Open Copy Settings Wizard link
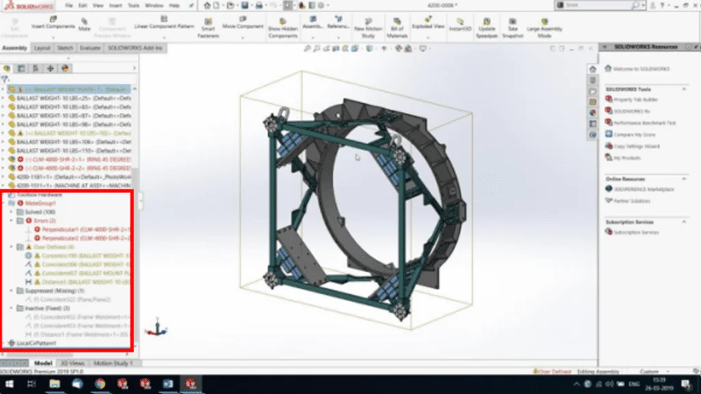This screenshot has width=701, height=394. (x=636, y=146)
